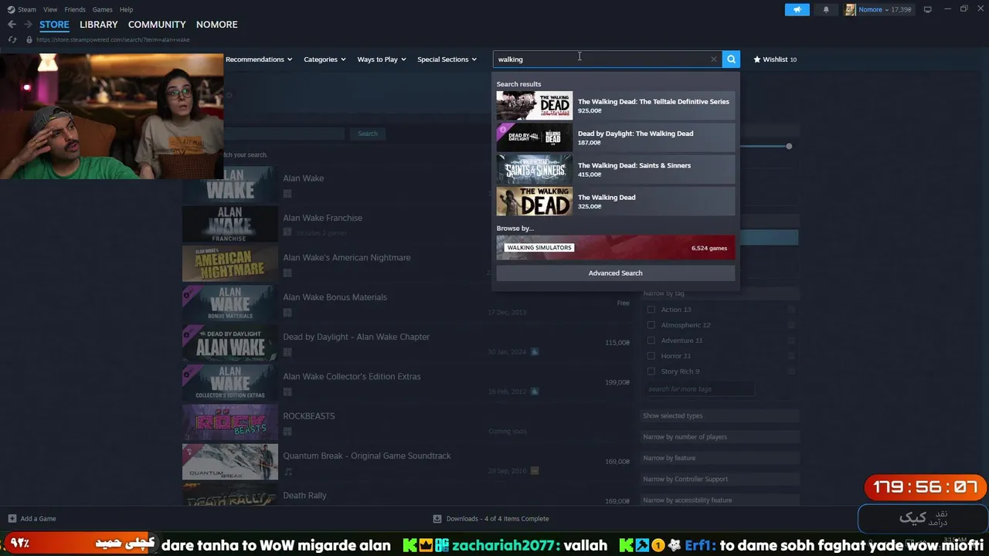Image resolution: width=989 pixels, height=556 pixels.
Task: Expand Narrow by feature
Action: pos(719,458)
